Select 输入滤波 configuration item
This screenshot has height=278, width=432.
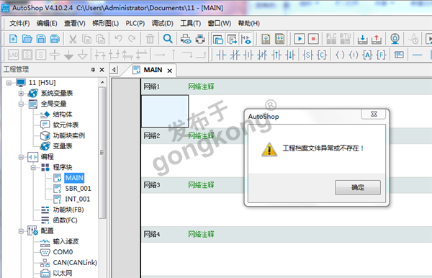tap(66, 241)
